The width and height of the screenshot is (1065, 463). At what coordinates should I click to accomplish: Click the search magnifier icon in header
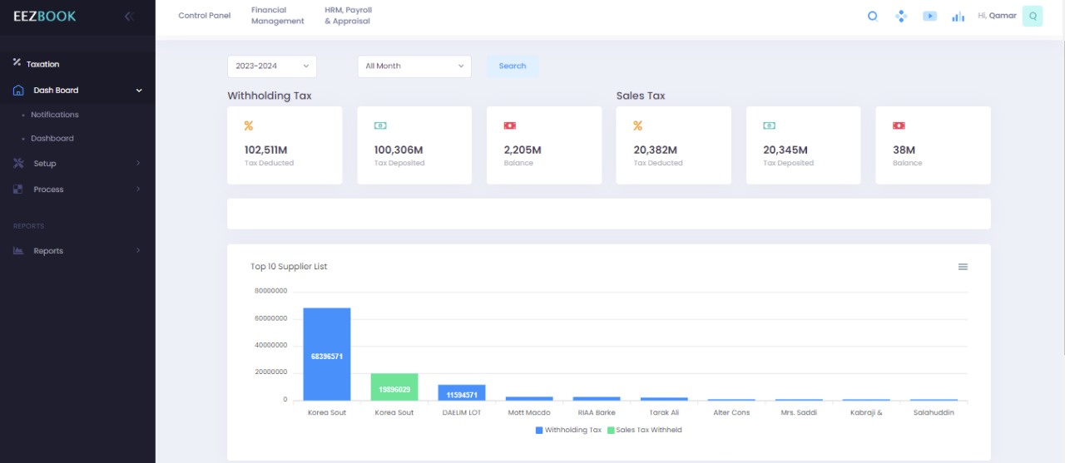tap(872, 16)
